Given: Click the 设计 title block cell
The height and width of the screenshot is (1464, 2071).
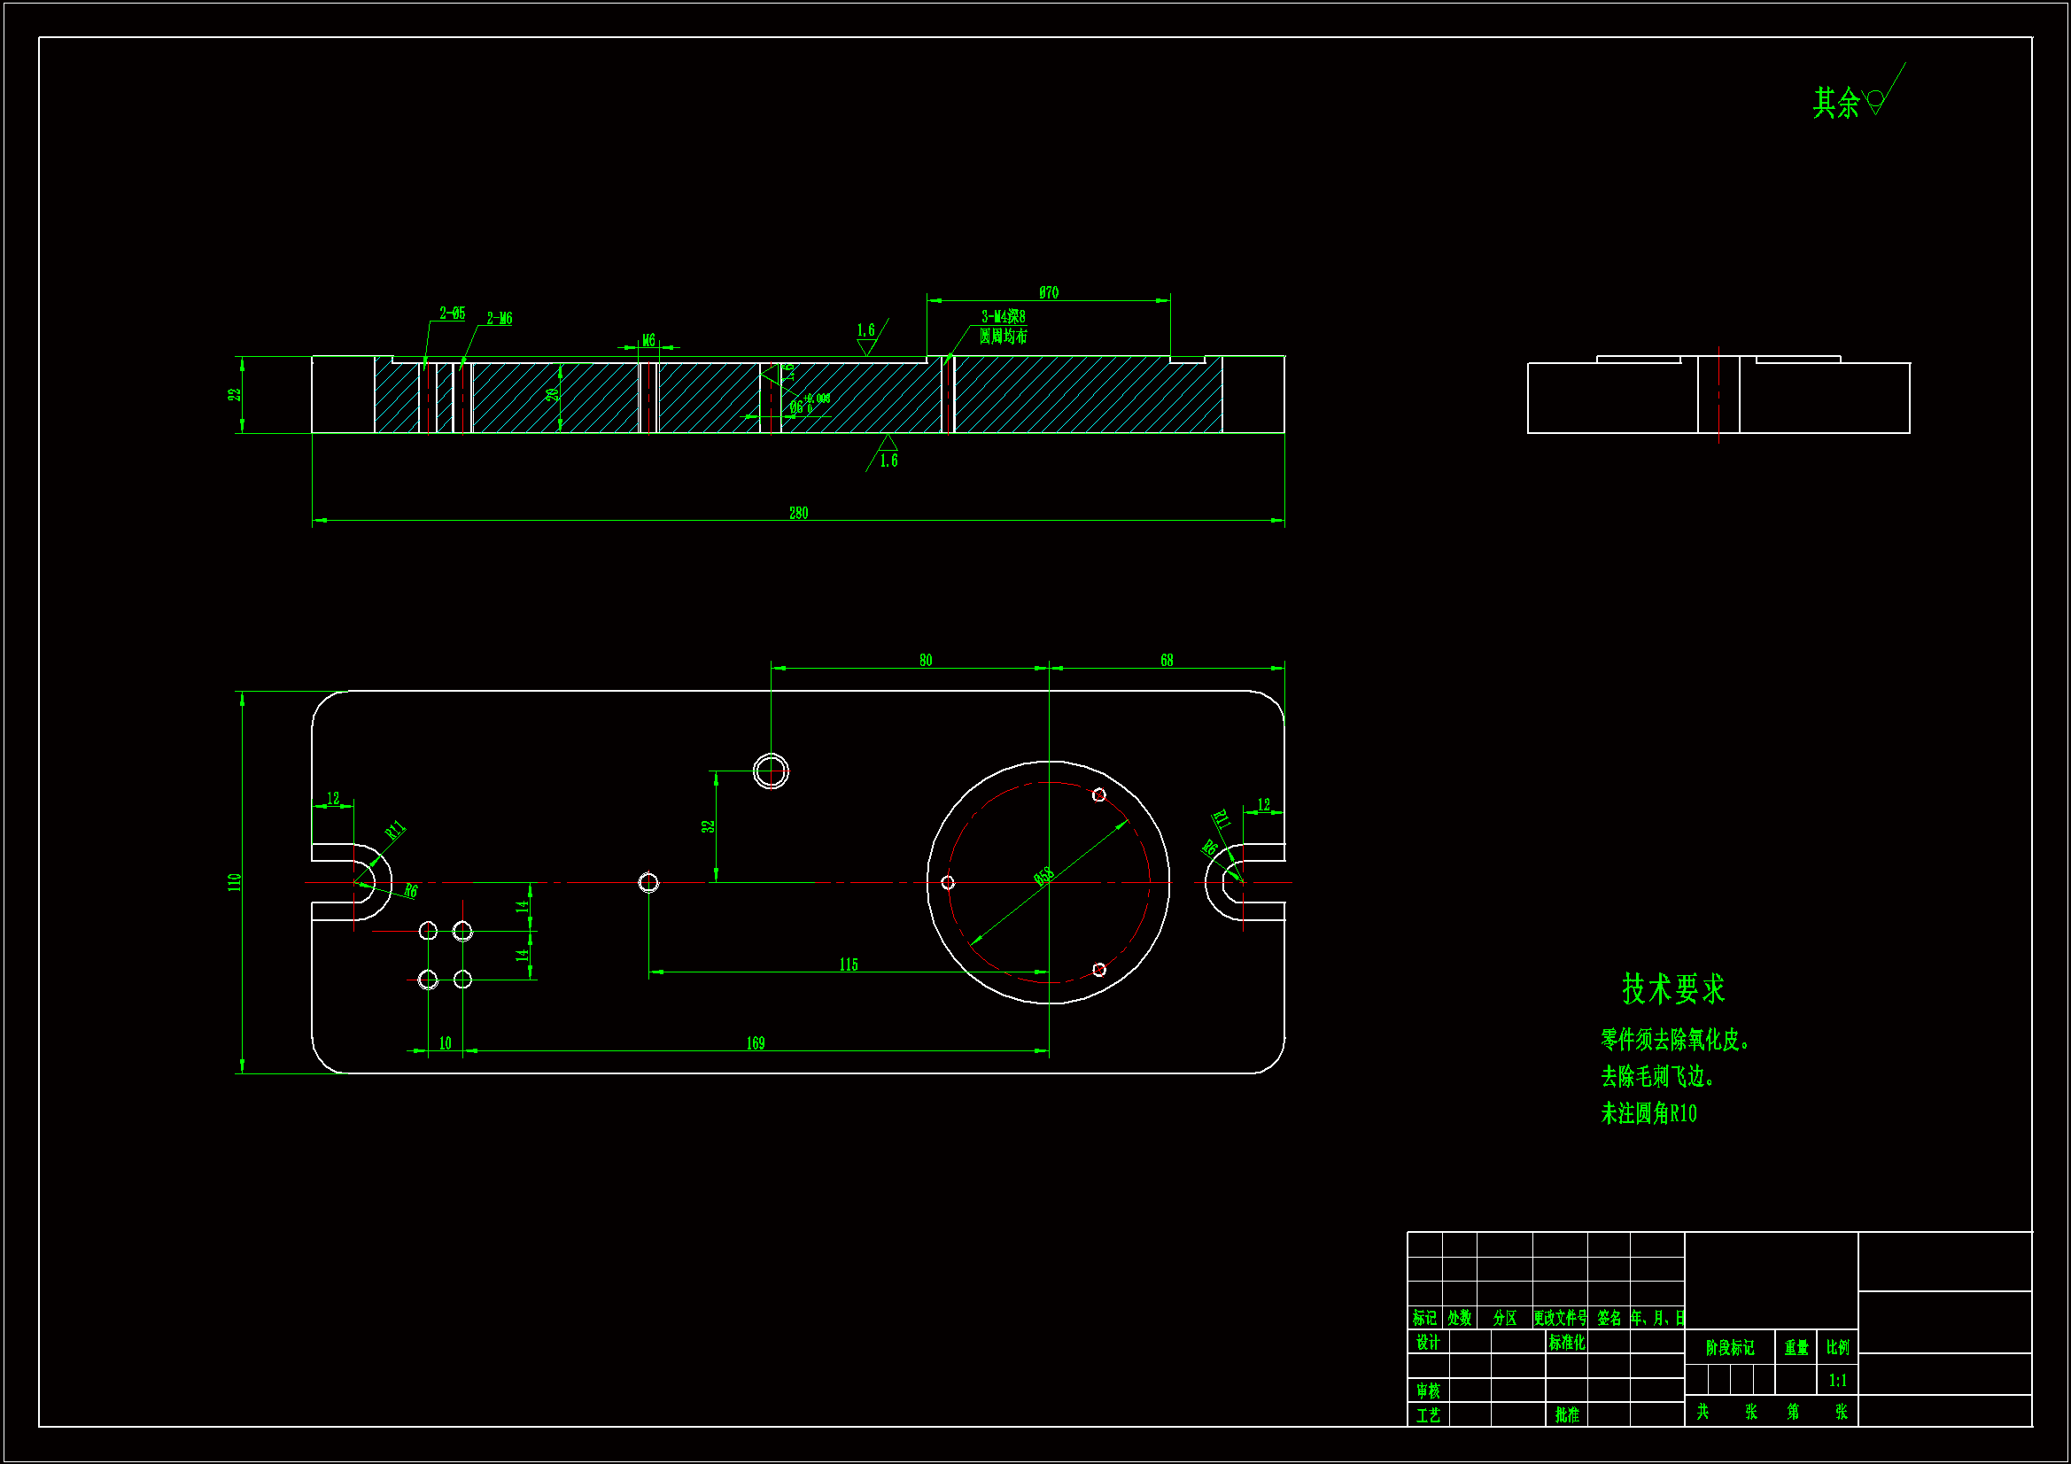Looking at the screenshot, I should [1428, 1343].
